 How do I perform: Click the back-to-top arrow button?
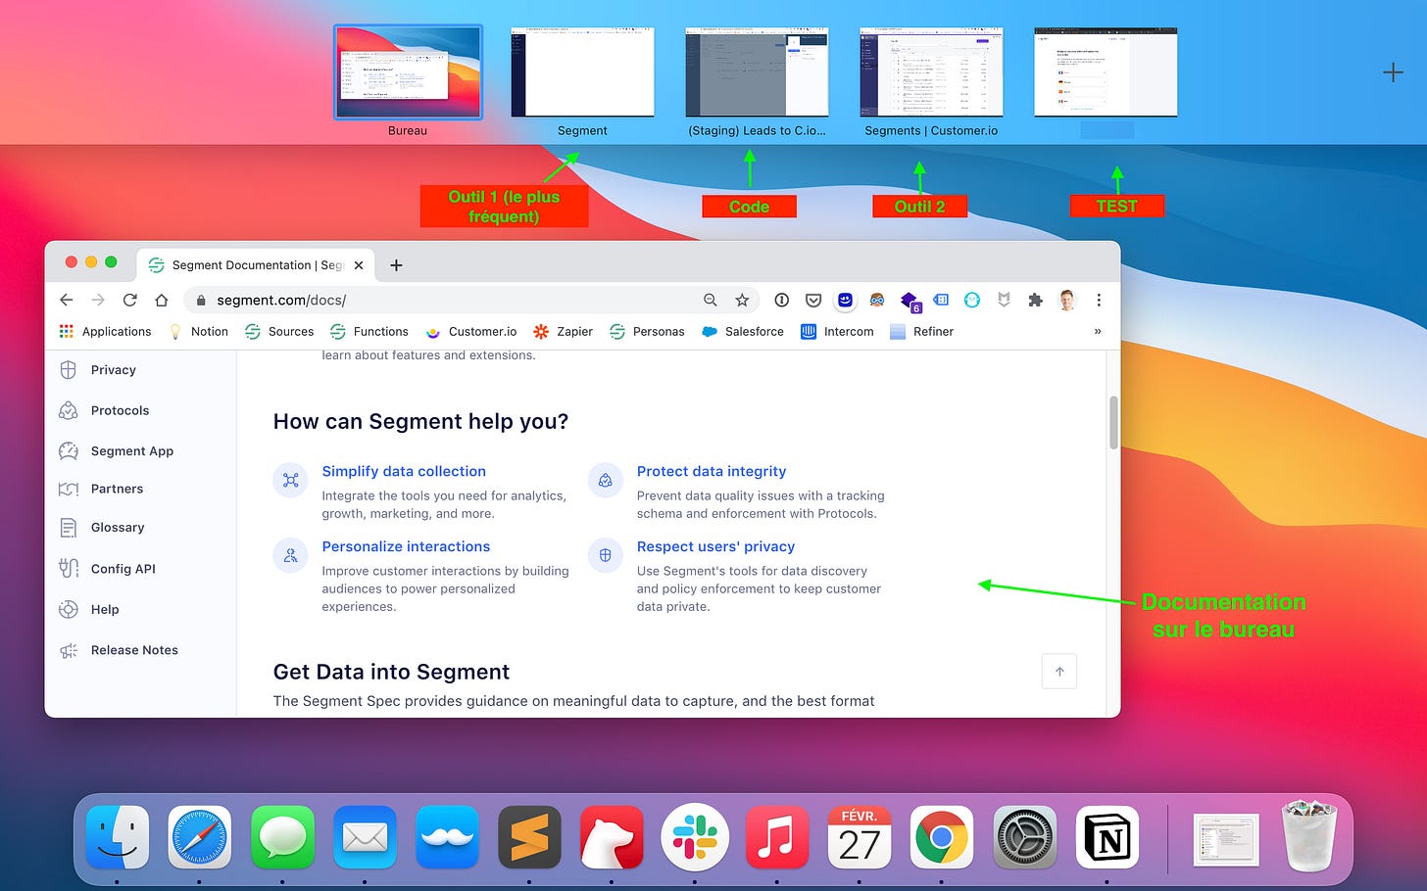[1059, 671]
